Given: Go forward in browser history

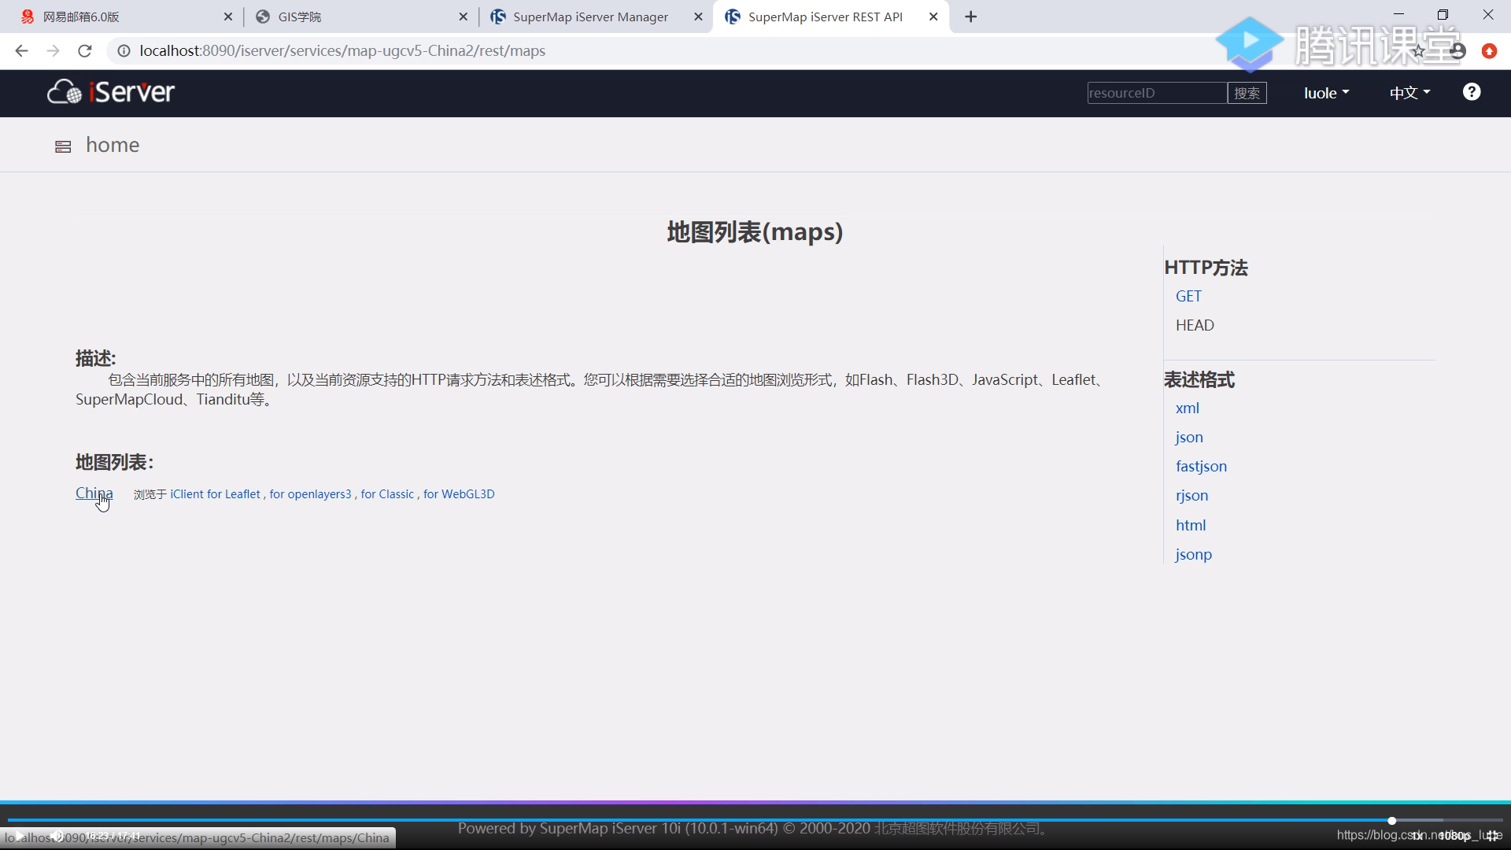Looking at the screenshot, I should click(53, 51).
